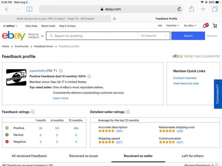222x166 pixels.
Task: Click info icon beside Detailed seller ratings
Action: 128,112
